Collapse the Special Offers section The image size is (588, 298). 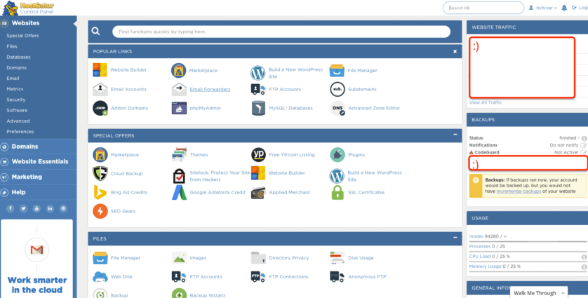(x=455, y=135)
